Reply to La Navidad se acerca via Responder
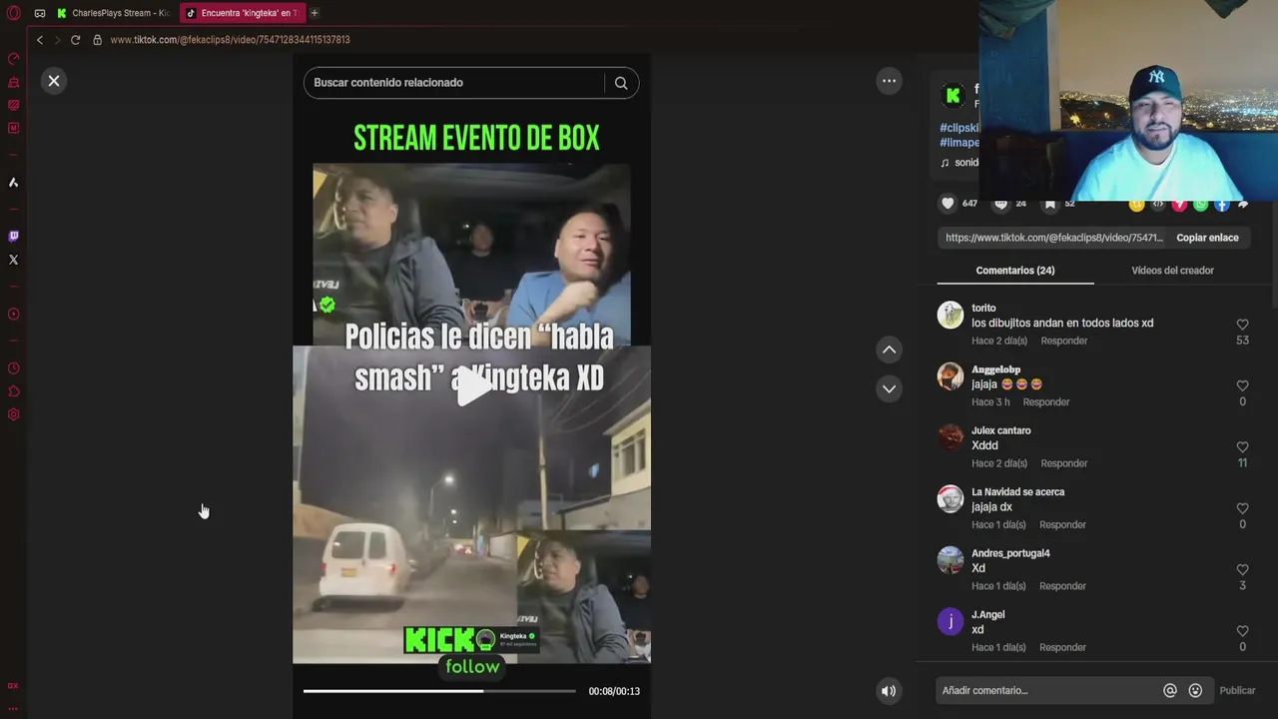 click(1062, 525)
